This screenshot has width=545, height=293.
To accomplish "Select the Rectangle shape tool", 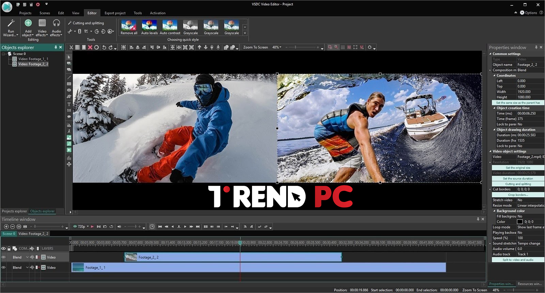I will point(69,84).
